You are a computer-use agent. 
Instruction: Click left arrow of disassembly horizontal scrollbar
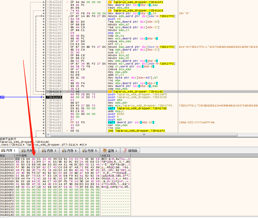48,135
